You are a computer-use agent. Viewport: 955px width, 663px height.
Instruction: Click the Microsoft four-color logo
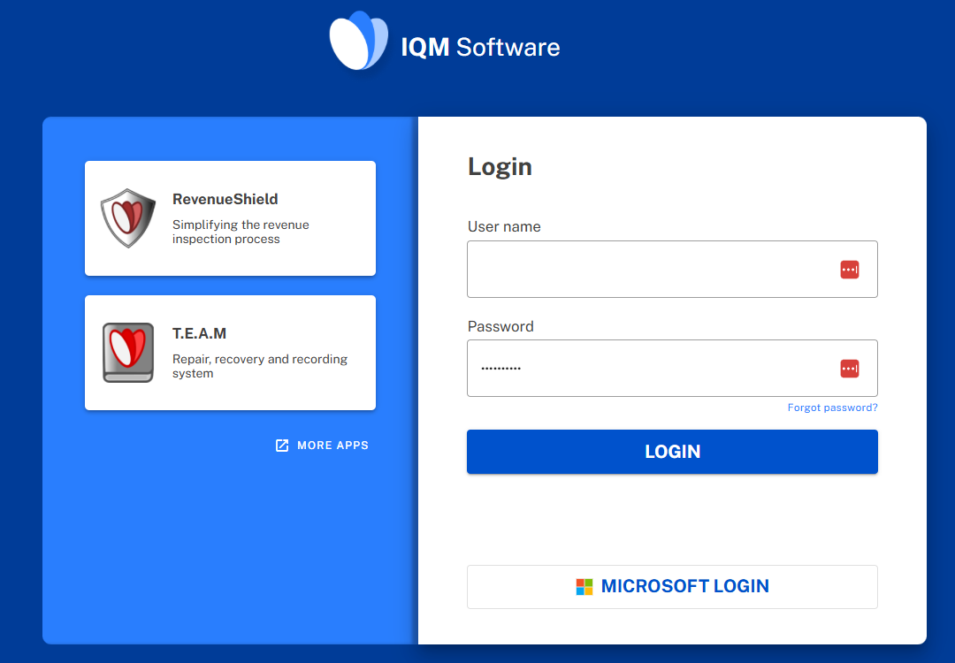coord(584,587)
